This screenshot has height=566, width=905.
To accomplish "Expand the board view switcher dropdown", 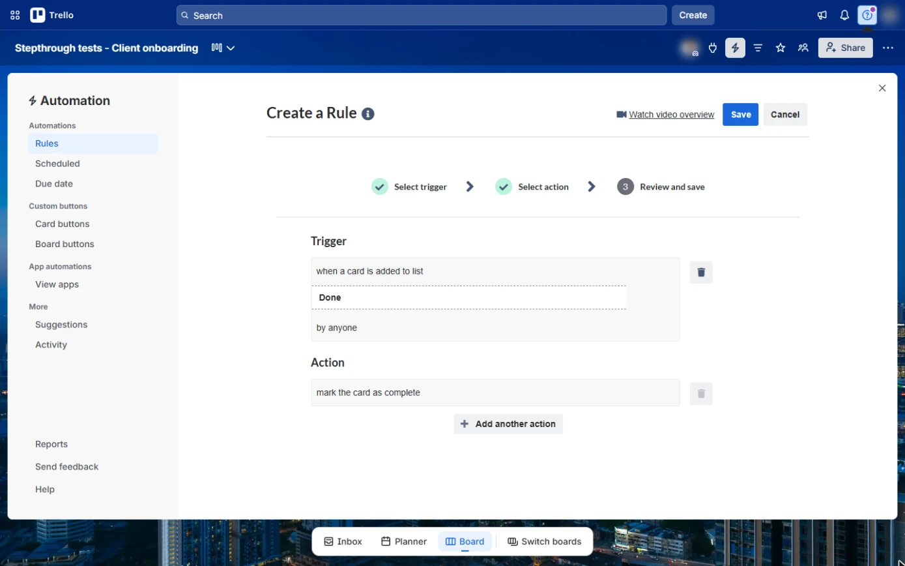I will [223, 48].
